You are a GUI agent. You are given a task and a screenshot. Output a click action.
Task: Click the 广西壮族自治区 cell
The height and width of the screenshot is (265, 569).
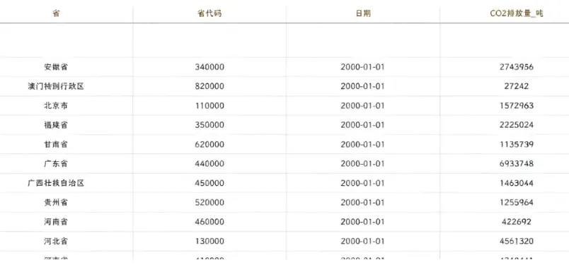[56, 183]
